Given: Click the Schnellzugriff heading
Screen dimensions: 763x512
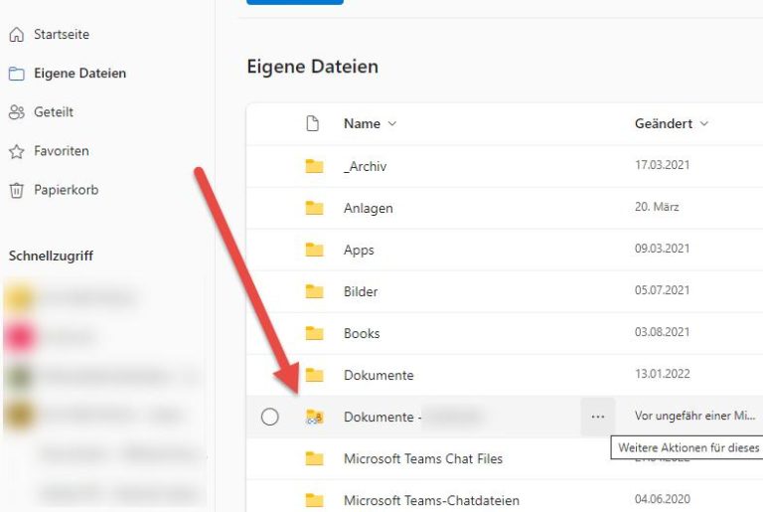Looking at the screenshot, I should [51, 256].
